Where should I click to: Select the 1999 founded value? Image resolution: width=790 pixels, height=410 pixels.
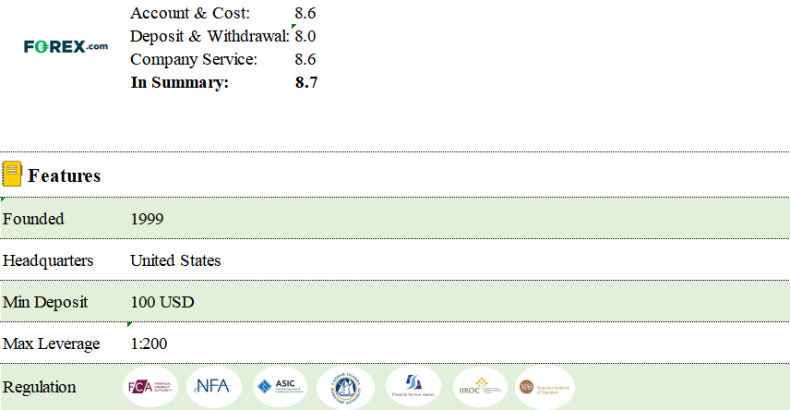[147, 219]
